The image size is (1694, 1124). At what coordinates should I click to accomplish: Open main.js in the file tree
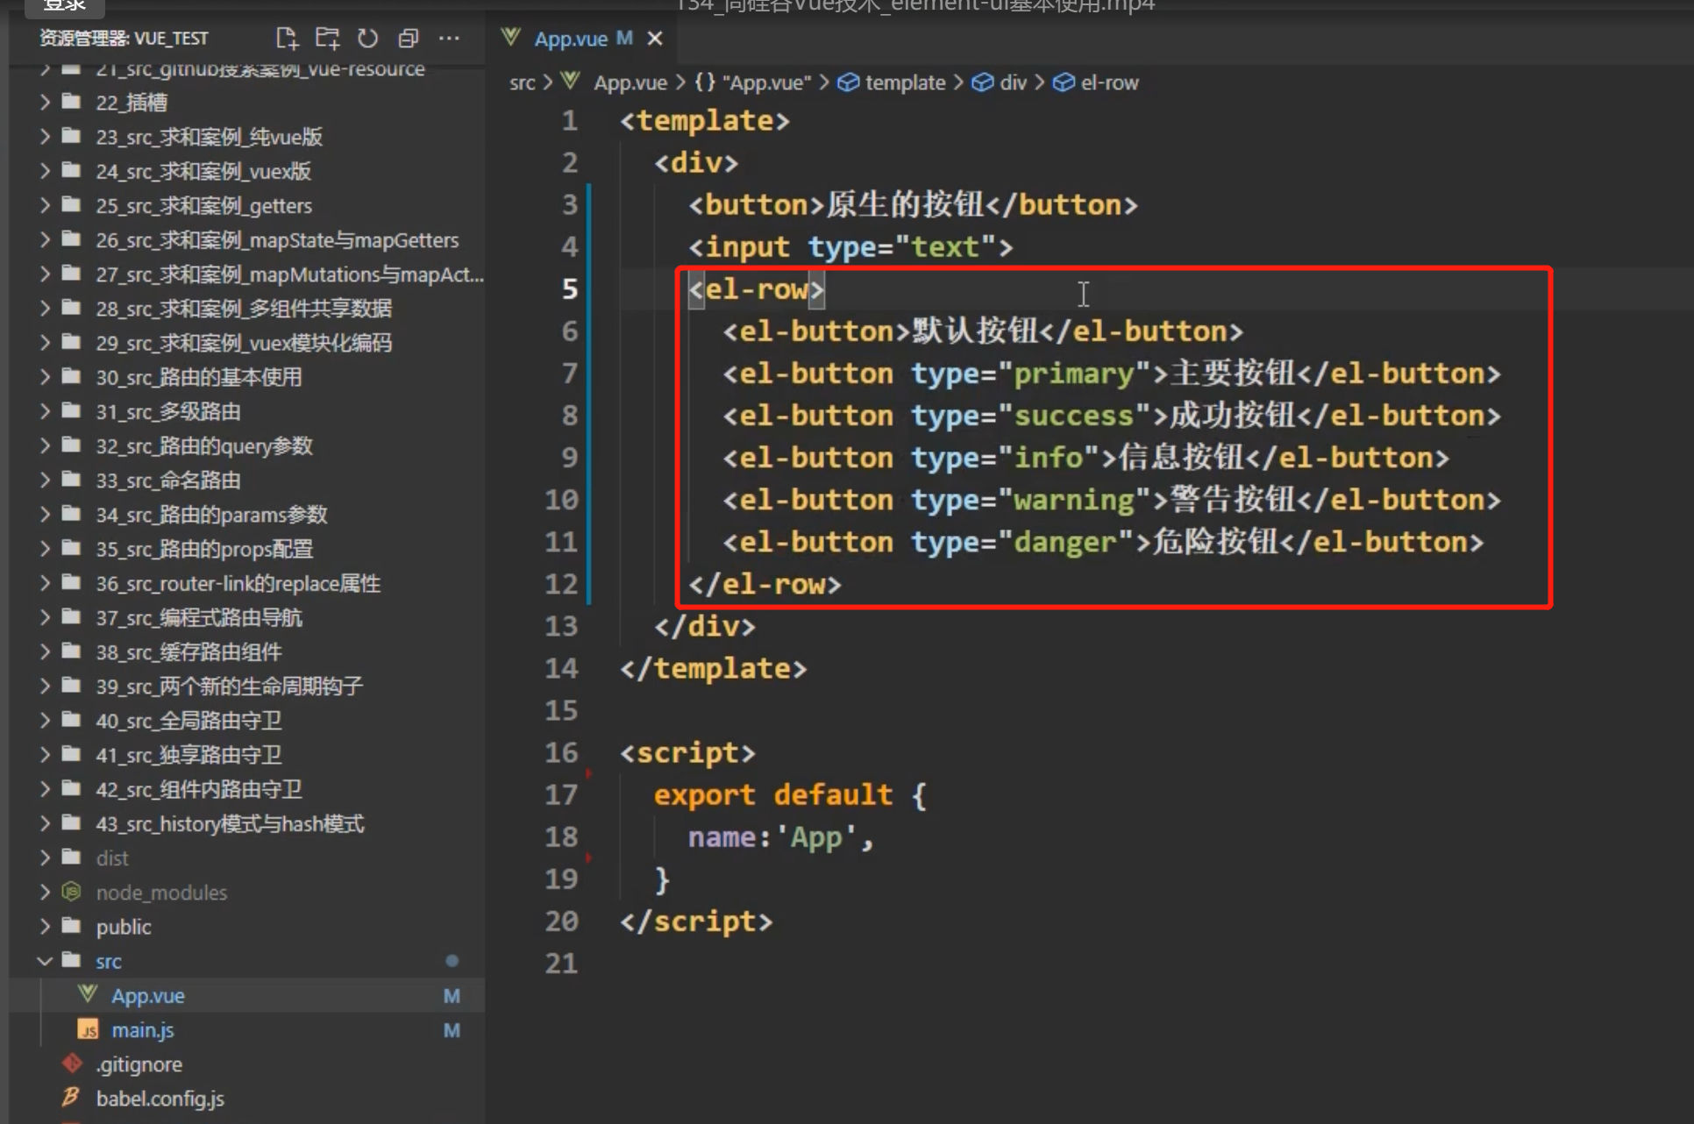246,1029
